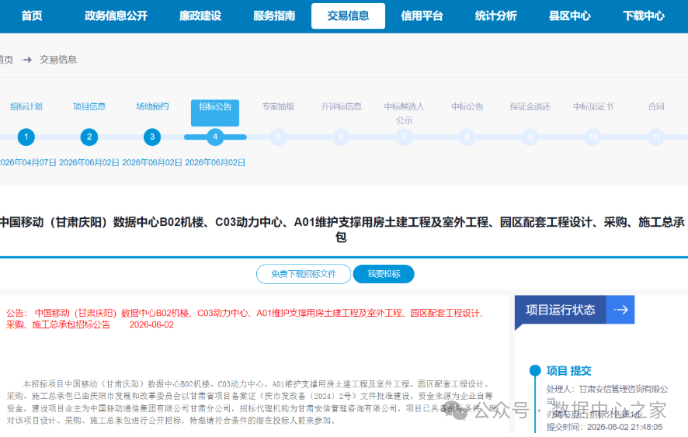Click the 中标候选人公示 stage label
Screen dimensions: 688x437
404,113
